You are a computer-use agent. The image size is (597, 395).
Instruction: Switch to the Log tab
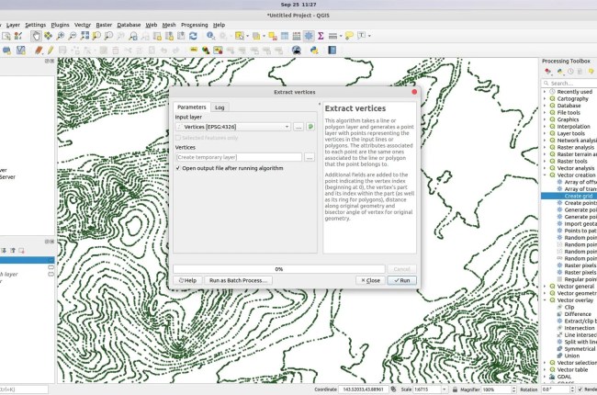pyautogui.click(x=220, y=107)
